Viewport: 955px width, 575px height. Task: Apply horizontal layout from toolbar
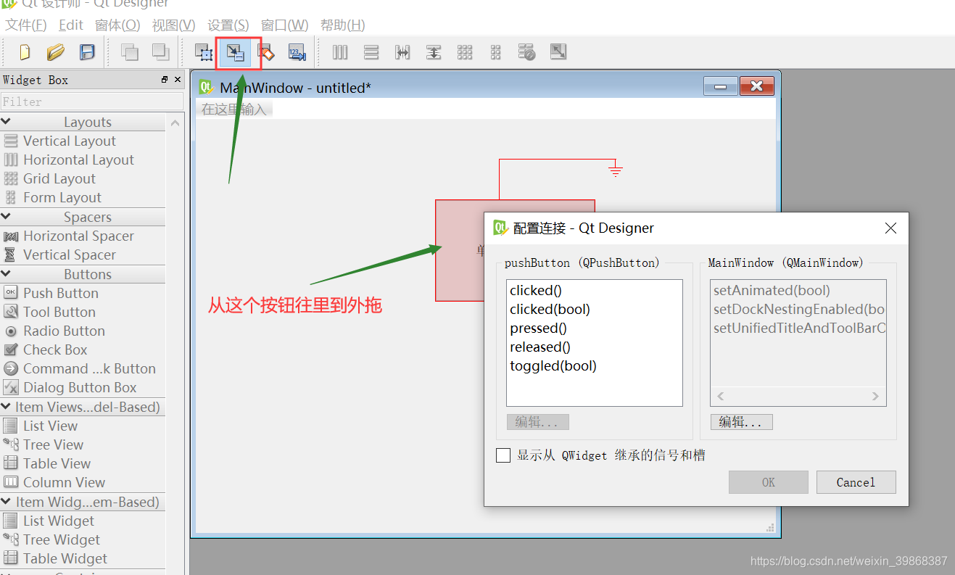(340, 52)
